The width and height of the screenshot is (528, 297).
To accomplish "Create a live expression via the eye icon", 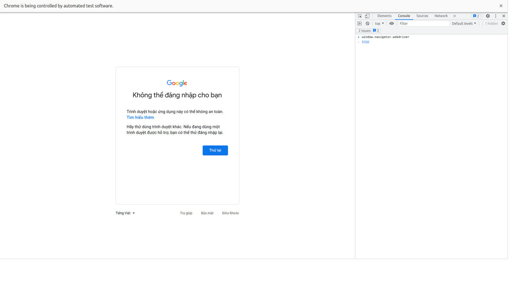I will pyautogui.click(x=391, y=23).
